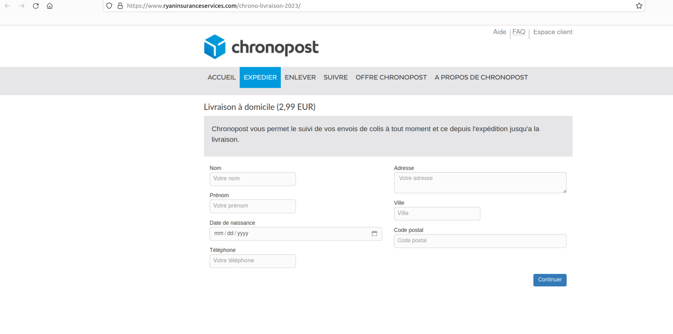Open the date picker calendar icon

(374, 233)
